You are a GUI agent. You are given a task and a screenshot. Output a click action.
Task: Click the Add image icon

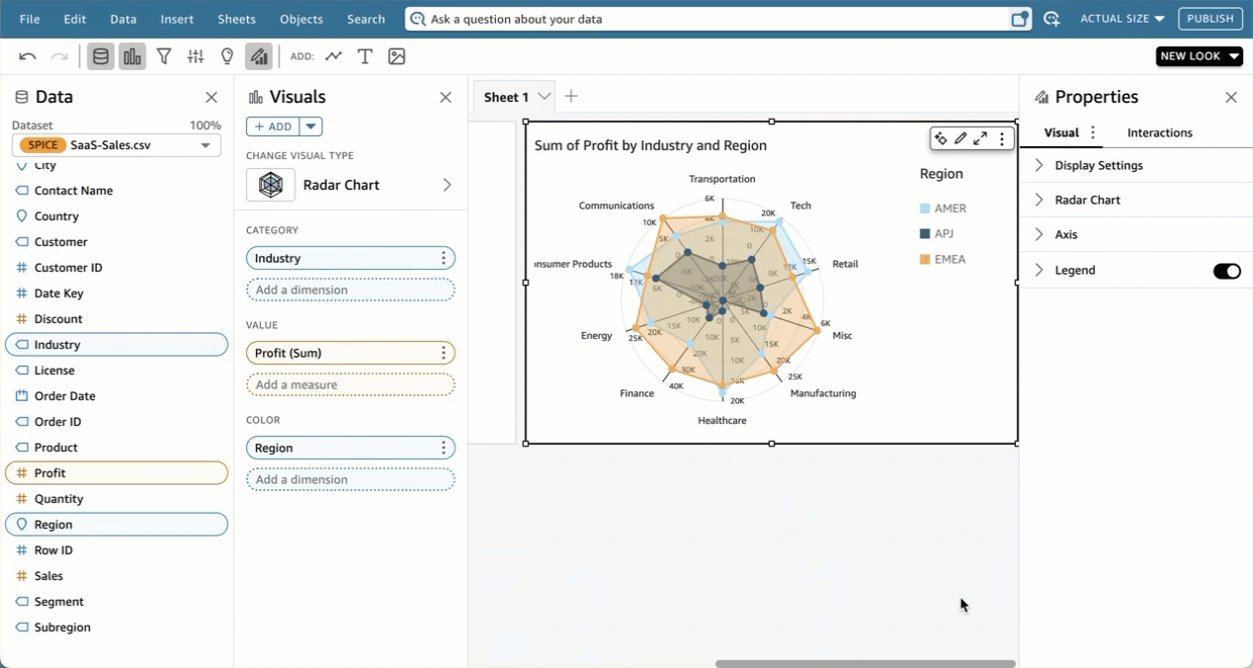(x=396, y=56)
